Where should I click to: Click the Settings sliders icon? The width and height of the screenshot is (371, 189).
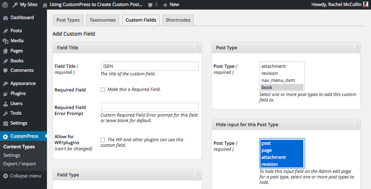click(x=6, y=123)
